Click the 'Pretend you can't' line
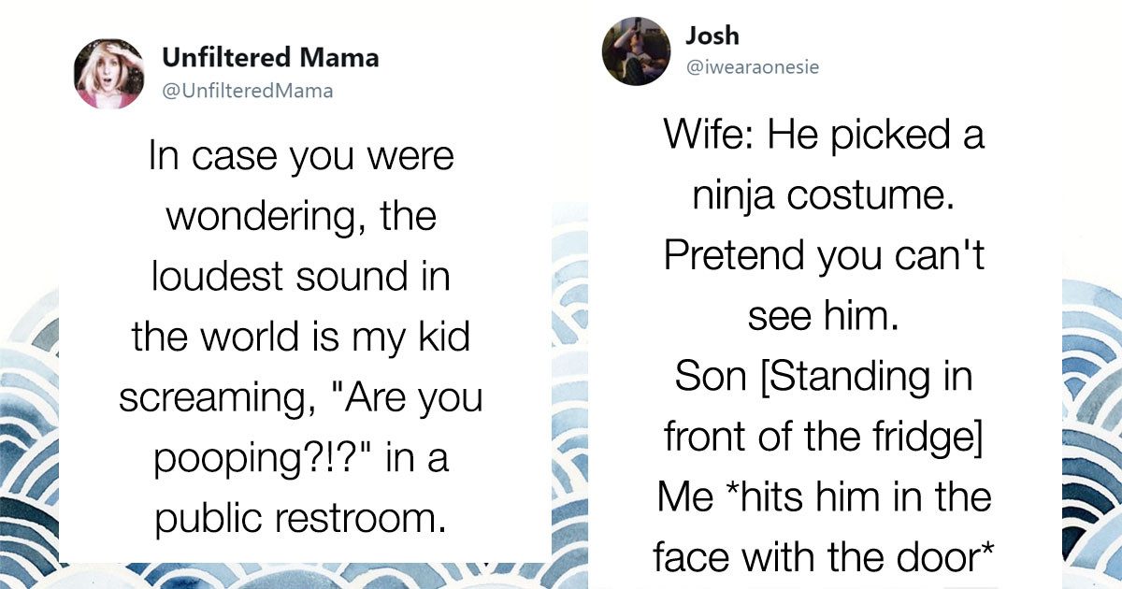 point(824,256)
